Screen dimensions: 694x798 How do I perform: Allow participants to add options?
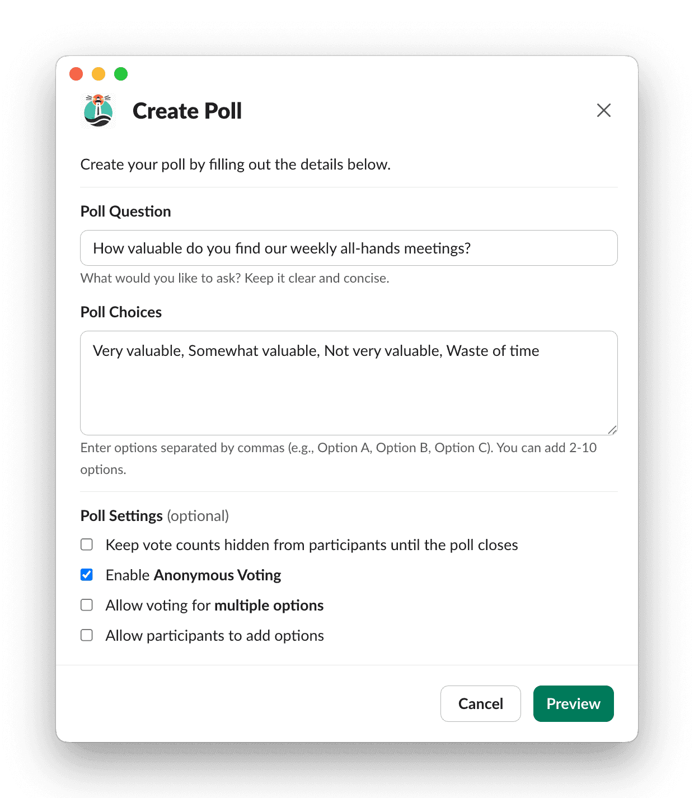(x=87, y=635)
